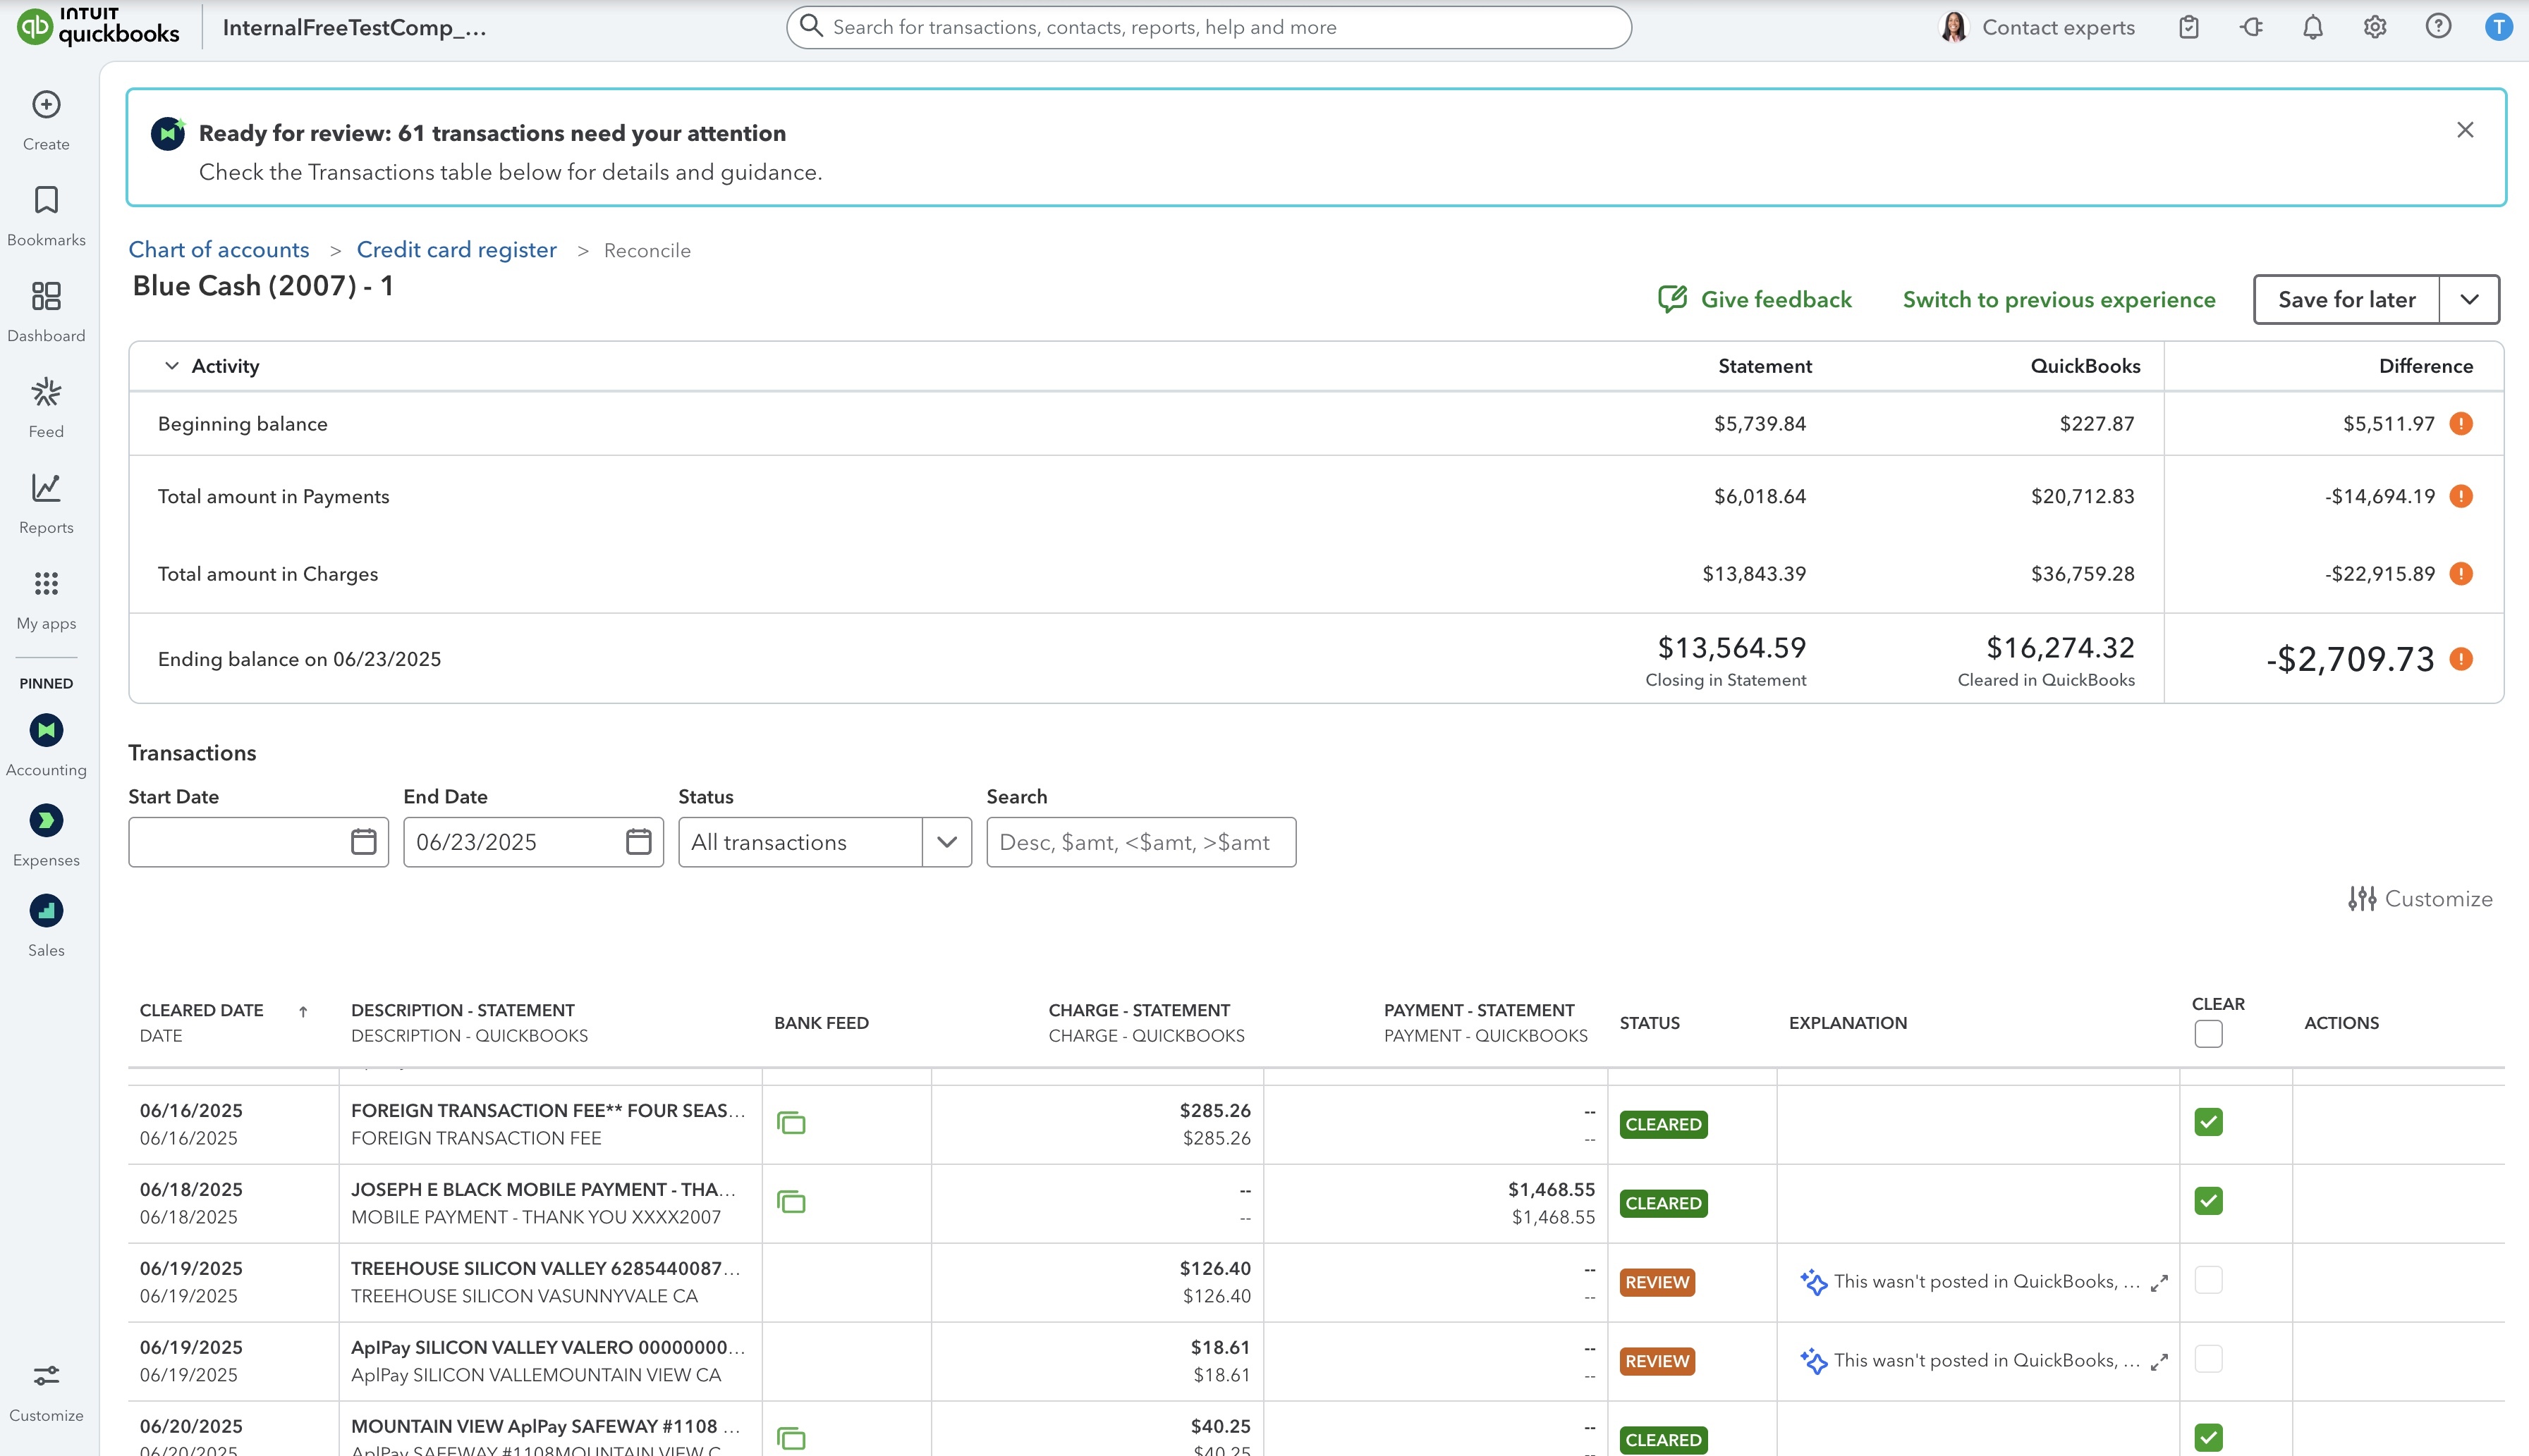Open the Create menu in sidebar
Screen dimensions: 2529x1456
(46, 120)
